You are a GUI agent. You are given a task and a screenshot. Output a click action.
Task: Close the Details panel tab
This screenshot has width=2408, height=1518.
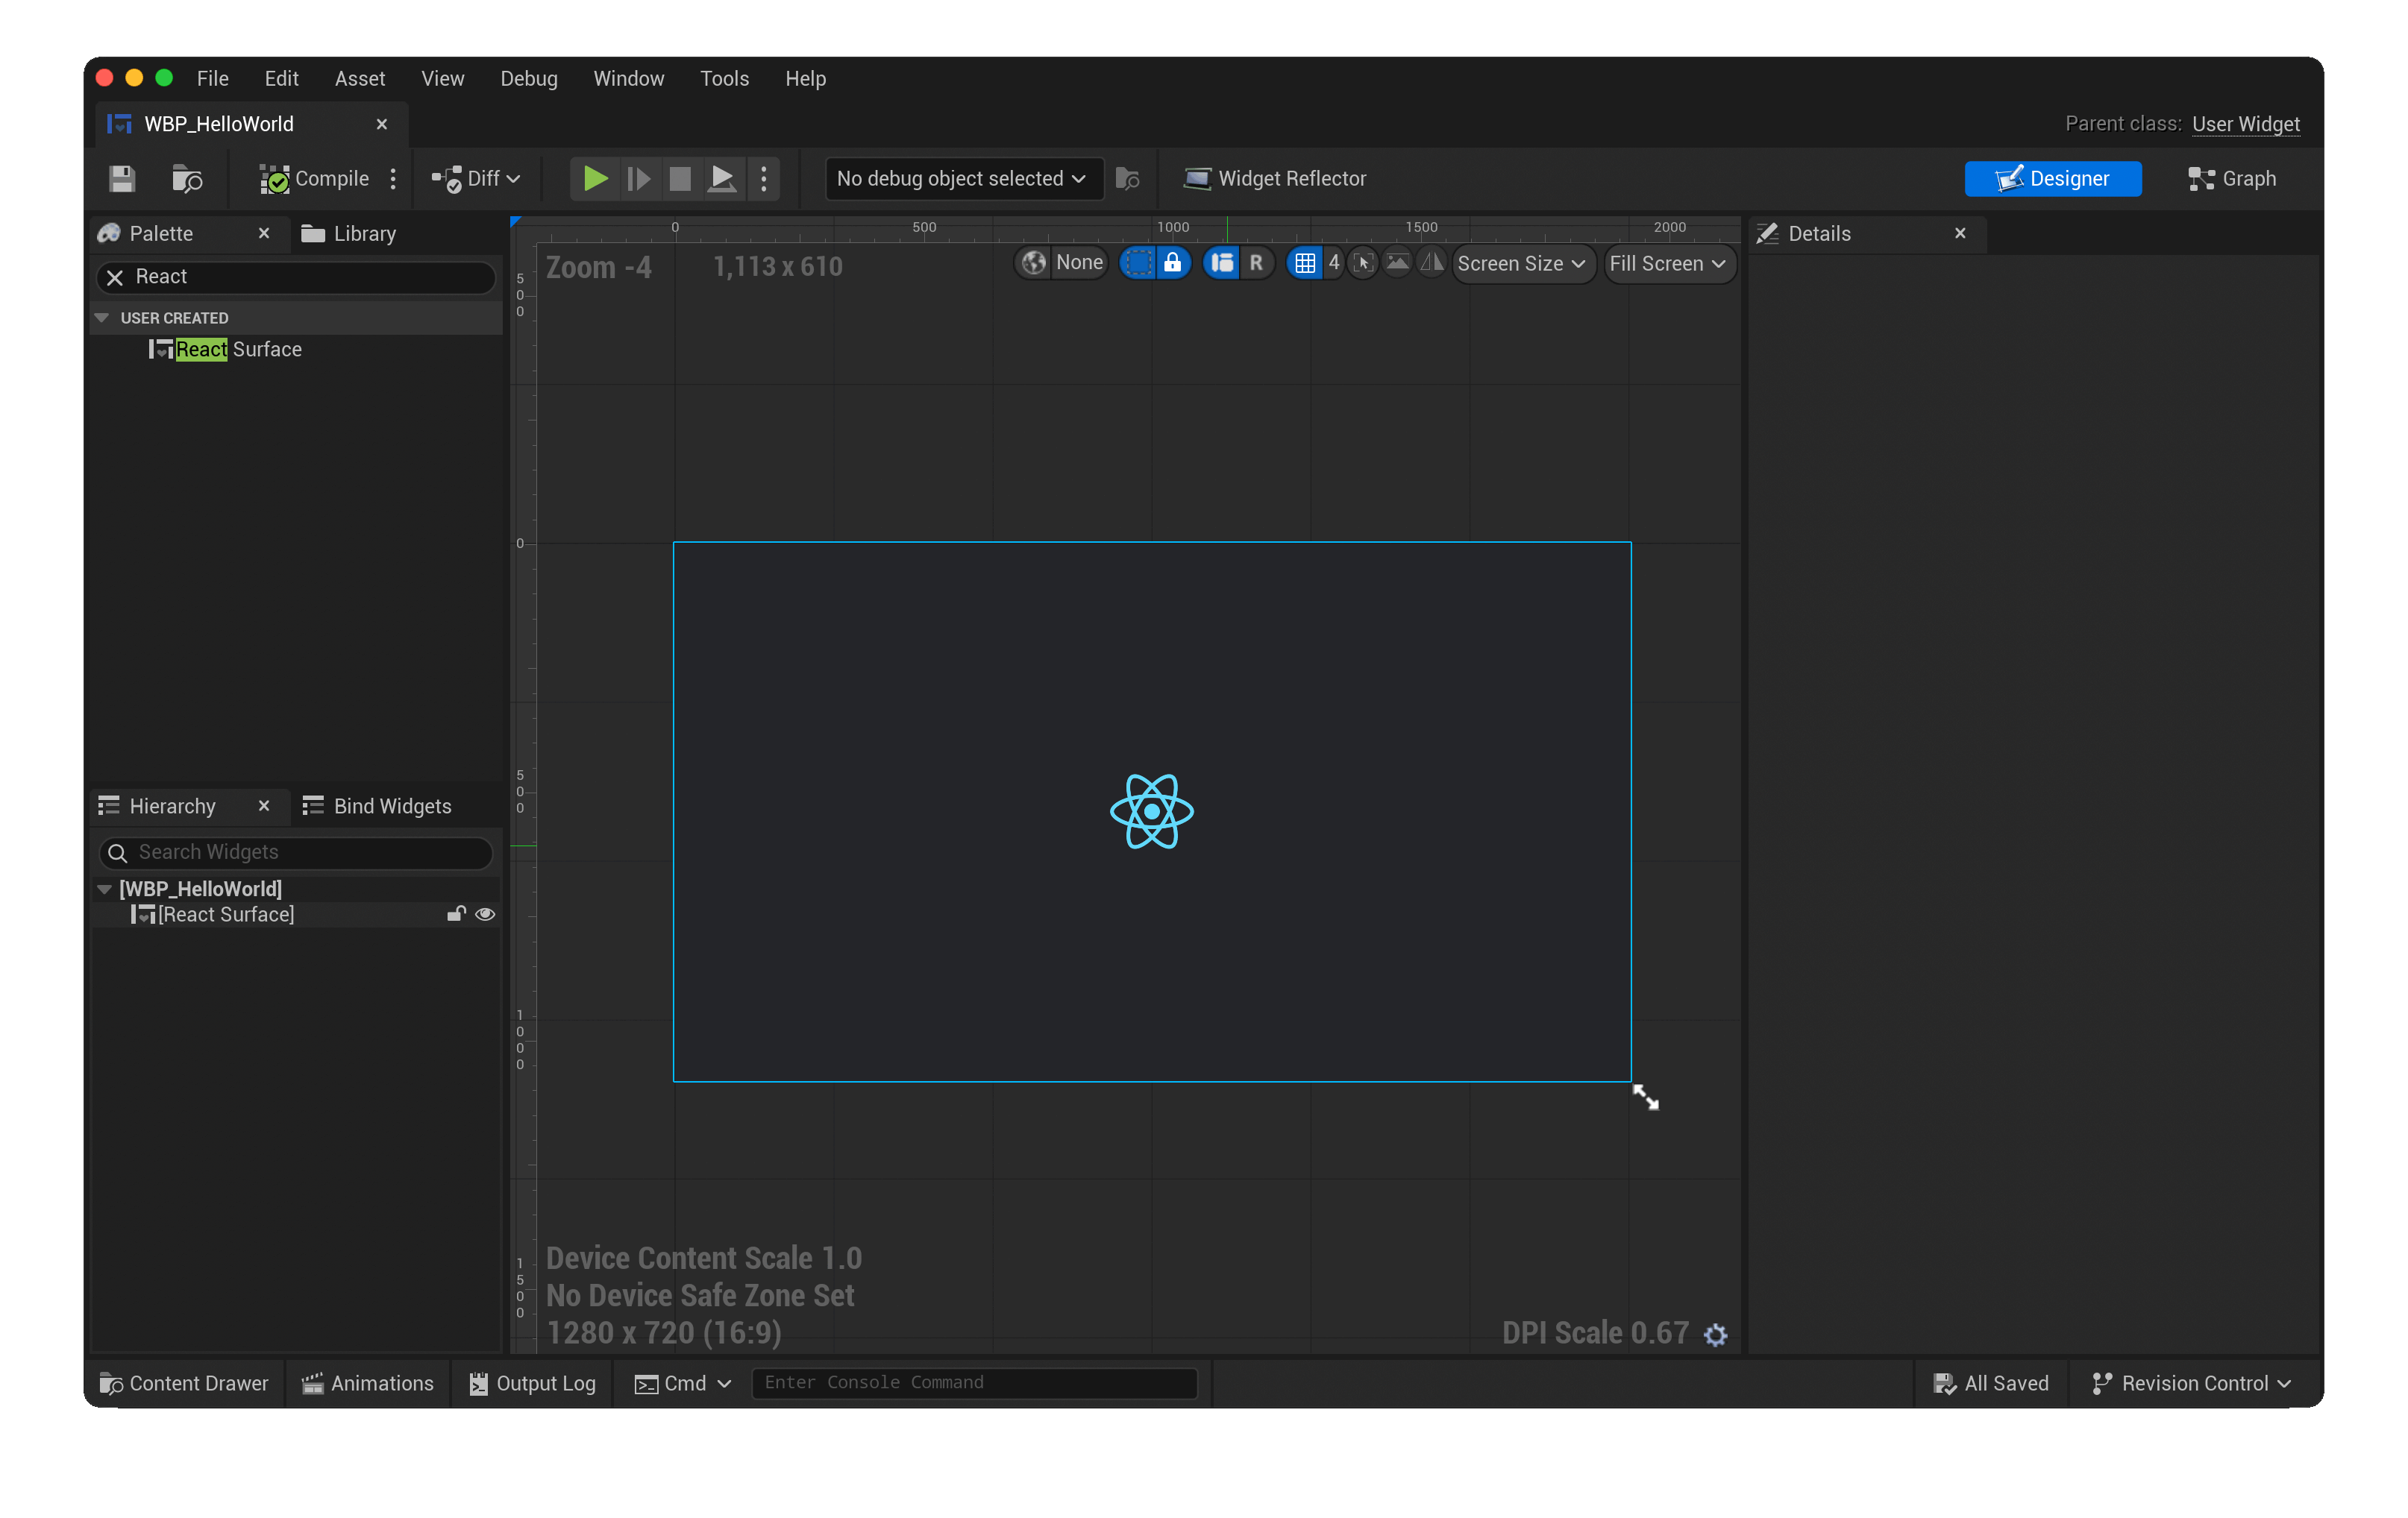click(x=1960, y=233)
